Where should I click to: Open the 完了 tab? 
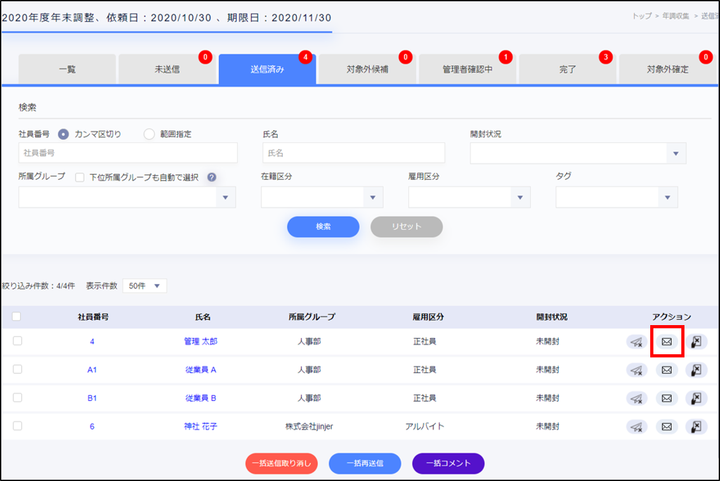[x=567, y=69]
